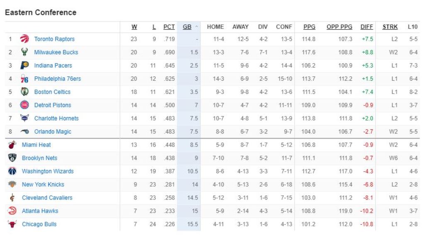Click the Indiana Pacers logo icon

coord(24,65)
